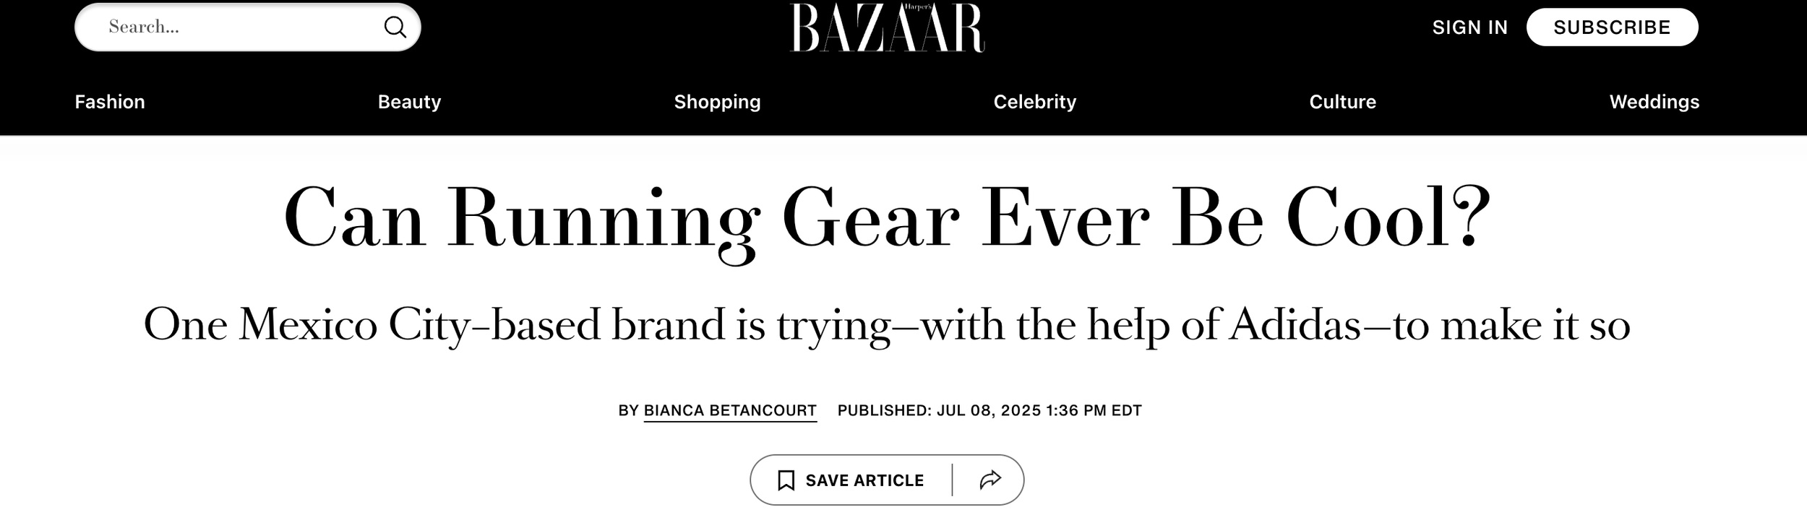Click the small Harper's text in logo
The image size is (1807, 528).
919,7
